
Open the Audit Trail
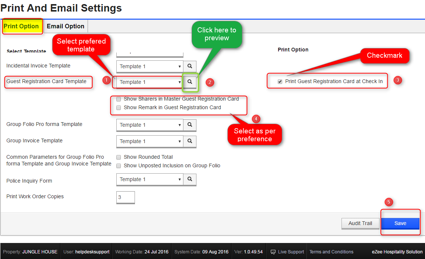(360, 223)
